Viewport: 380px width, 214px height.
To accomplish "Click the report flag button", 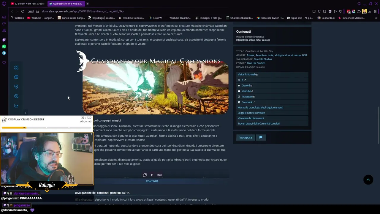I will 260,138.
